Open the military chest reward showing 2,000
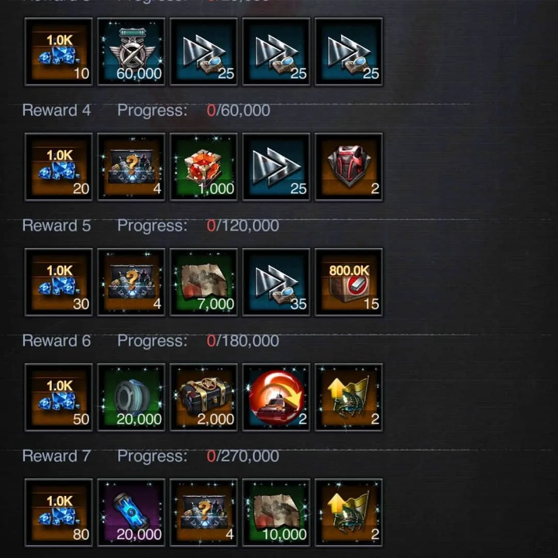Screen dimensions: 558x558 pos(204,398)
